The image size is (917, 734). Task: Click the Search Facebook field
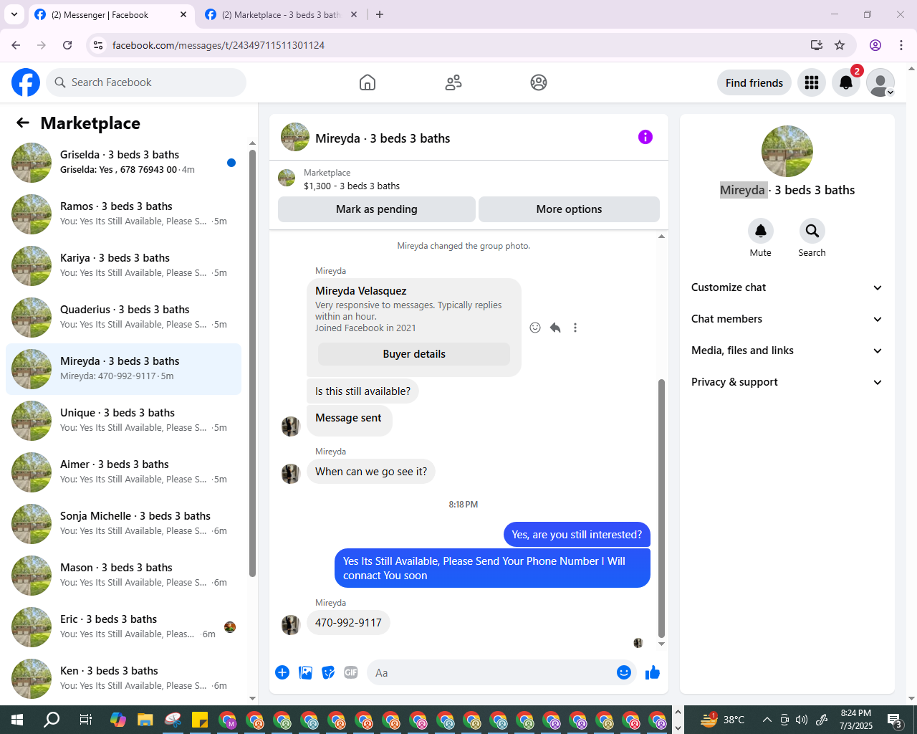click(146, 82)
